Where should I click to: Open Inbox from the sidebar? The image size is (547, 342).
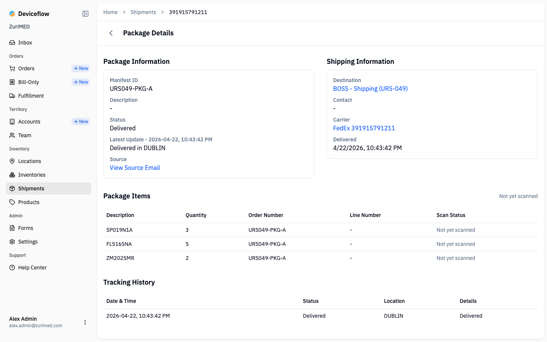[x=49, y=43]
